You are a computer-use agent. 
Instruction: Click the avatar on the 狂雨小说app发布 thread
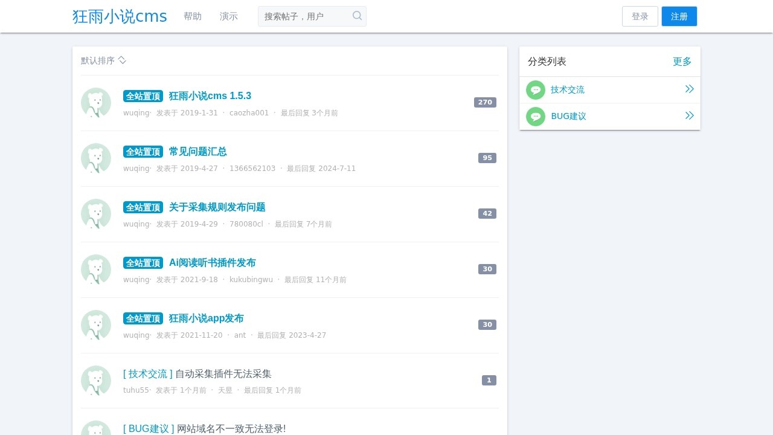click(x=96, y=325)
